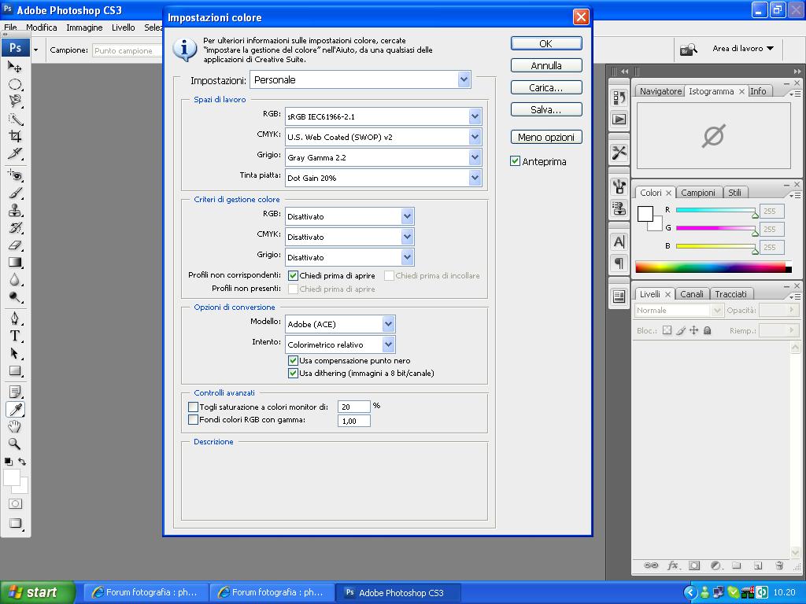Select the Gradient tool
806x604 pixels.
point(15,263)
